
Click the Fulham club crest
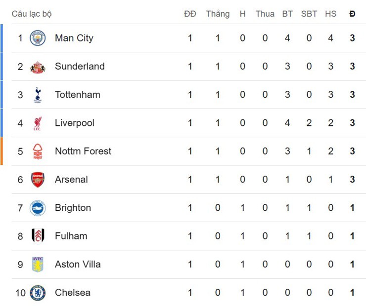click(38, 236)
